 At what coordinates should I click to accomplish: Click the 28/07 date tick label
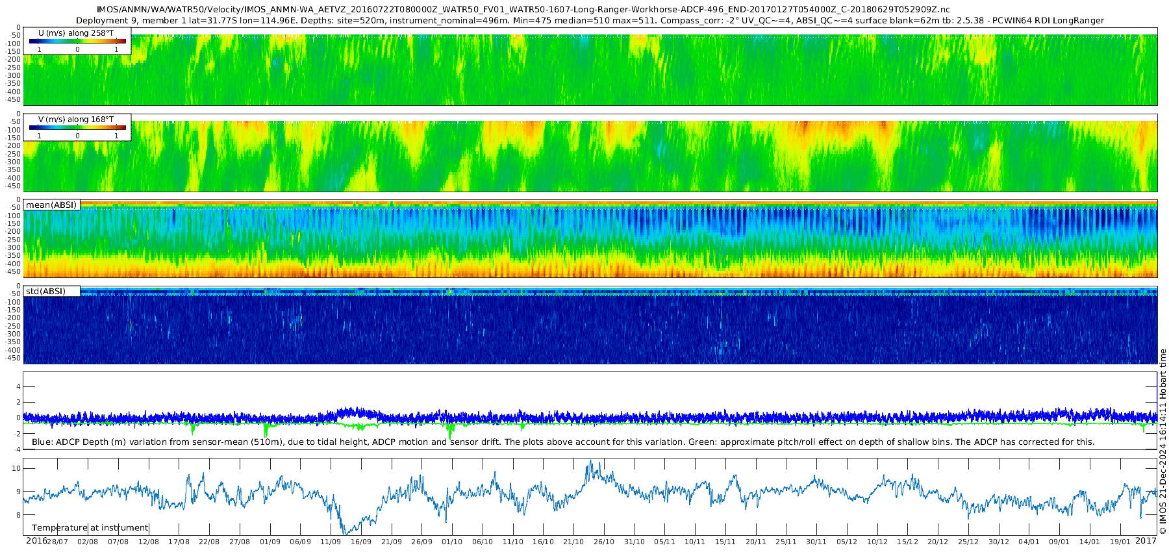pos(57,542)
